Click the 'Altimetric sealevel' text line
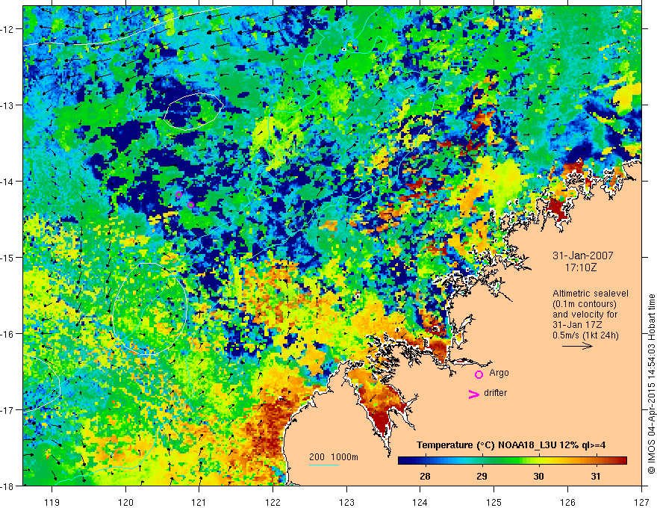The width and height of the screenshot is (657, 508). [x=591, y=294]
